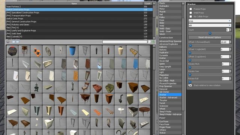
Task: Enable the Freeze Props checkbox
Action: point(190,9)
